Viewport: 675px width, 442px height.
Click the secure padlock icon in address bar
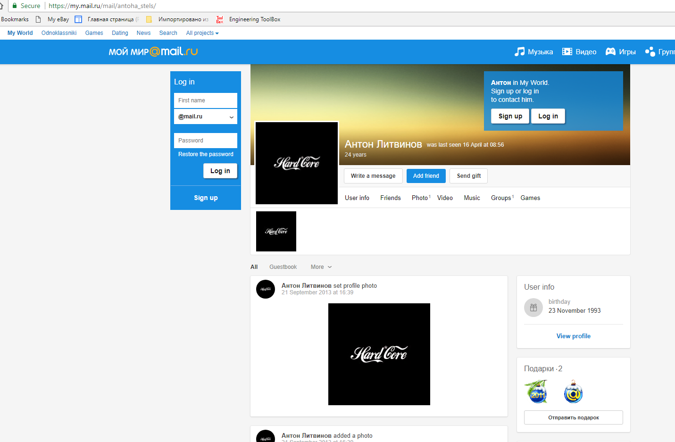click(x=15, y=6)
